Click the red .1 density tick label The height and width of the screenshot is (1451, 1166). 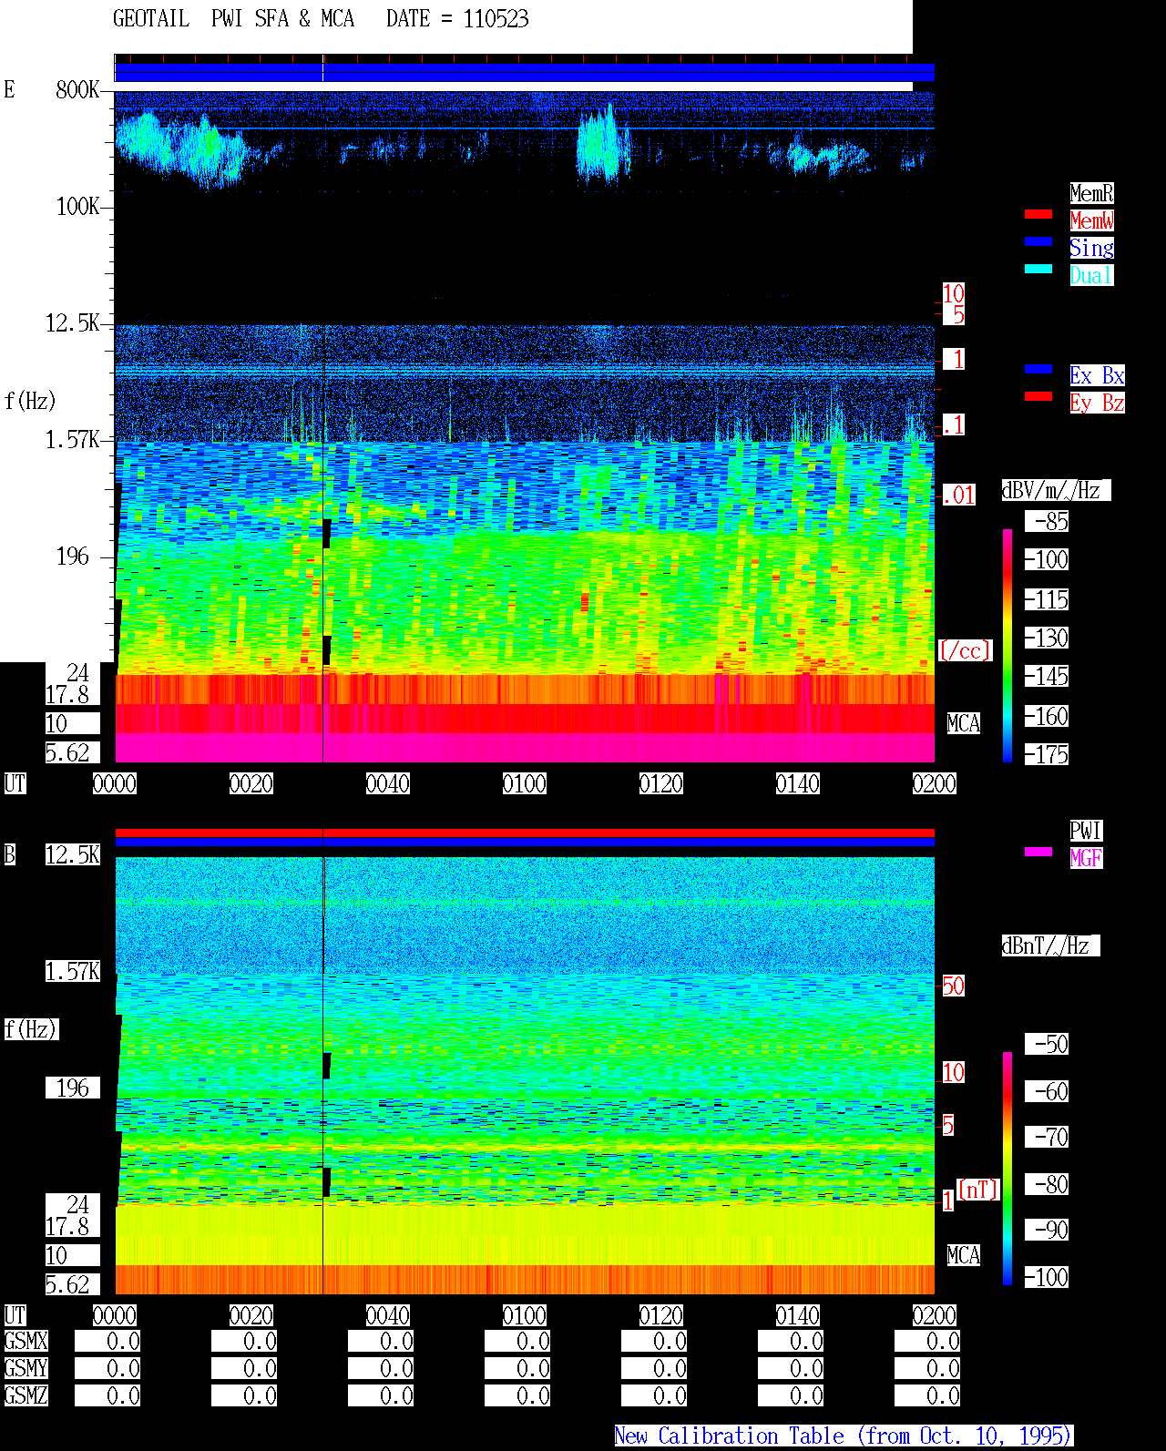(954, 424)
